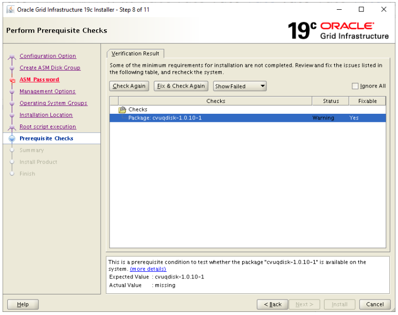Click the Configuration Option step marker

click(12, 57)
